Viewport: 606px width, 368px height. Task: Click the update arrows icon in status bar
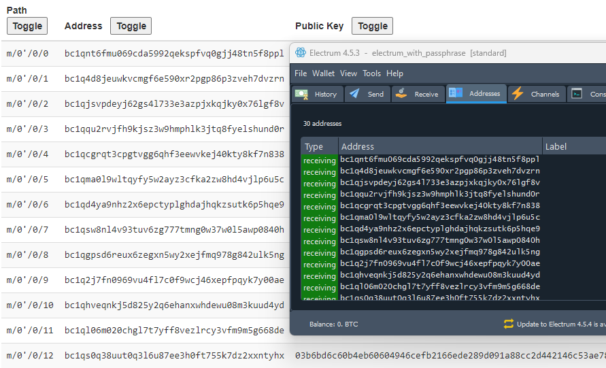[509, 324]
